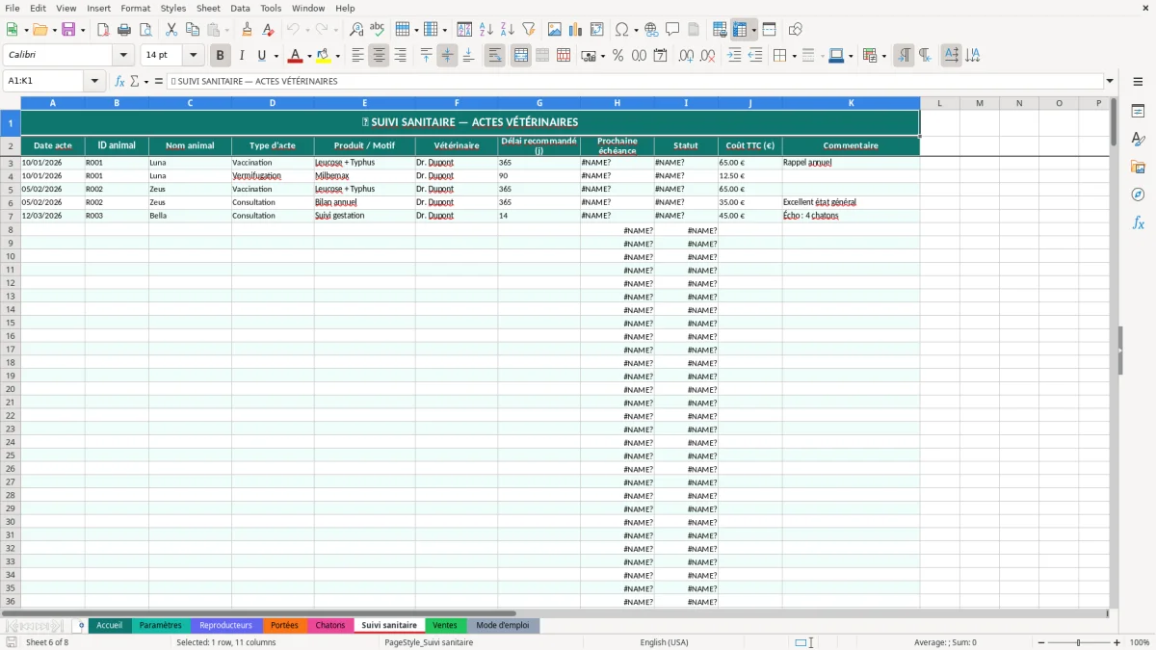1156x650 pixels.
Task: Toggle Center Horizontally alignment
Action: click(379, 56)
